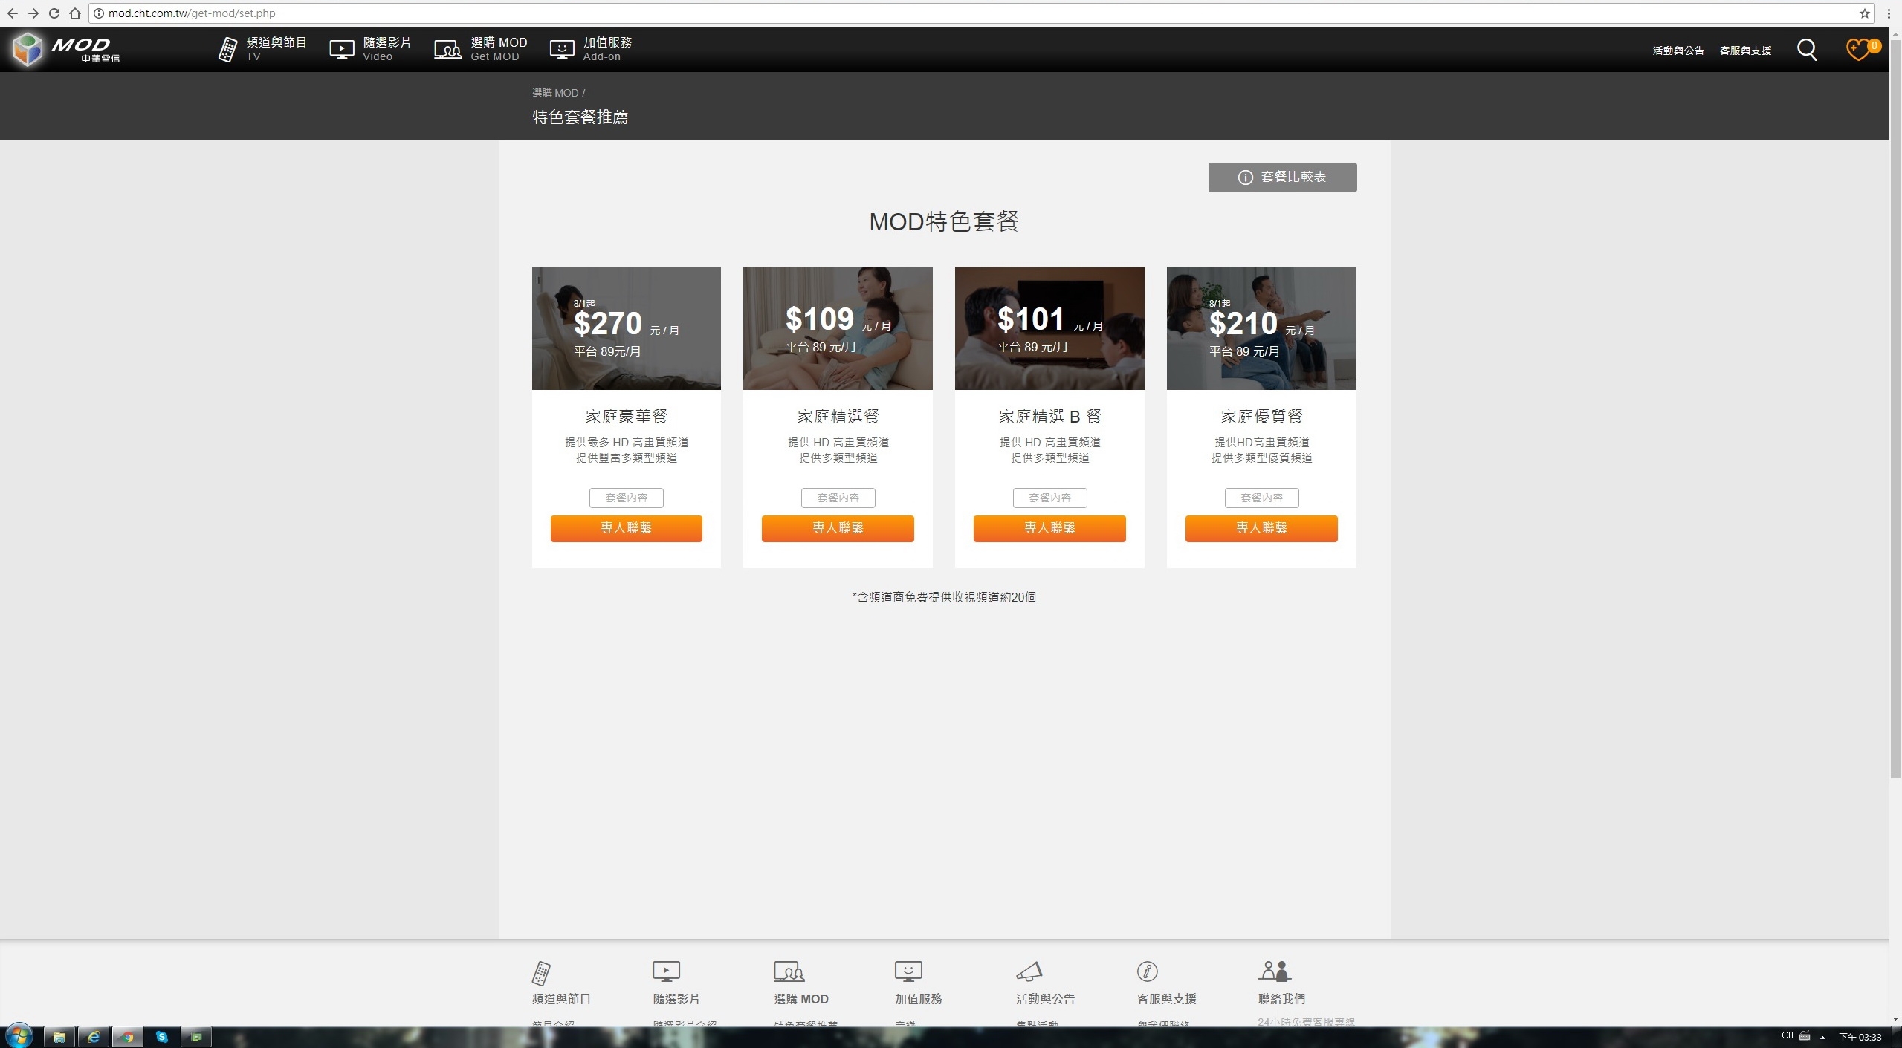
Task: Click the site info icon in address bar
Action: [x=98, y=13]
